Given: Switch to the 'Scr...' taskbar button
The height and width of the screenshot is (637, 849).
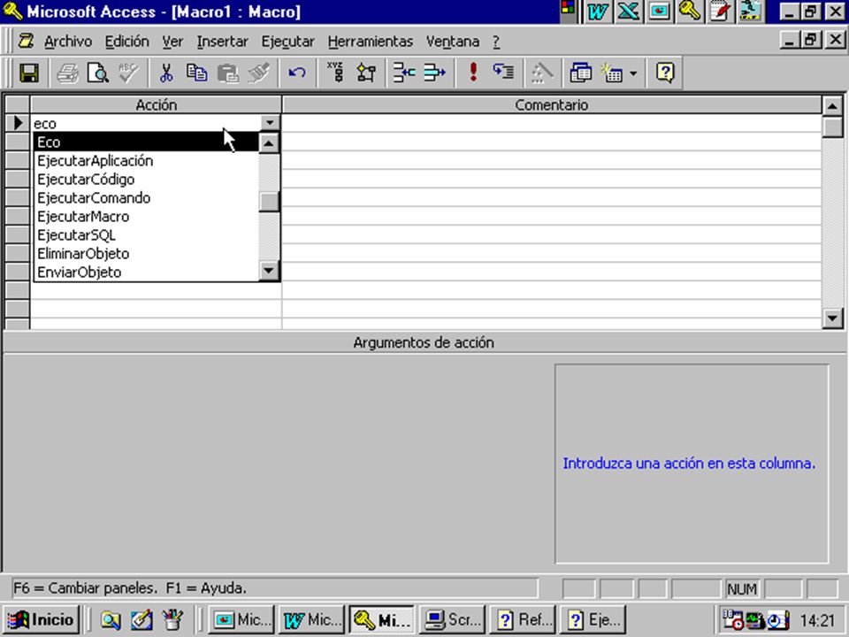Looking at the screenshot, I should tap(452, 619).
